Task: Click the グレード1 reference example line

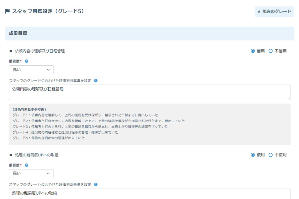Action: click(x=85, y=115)
